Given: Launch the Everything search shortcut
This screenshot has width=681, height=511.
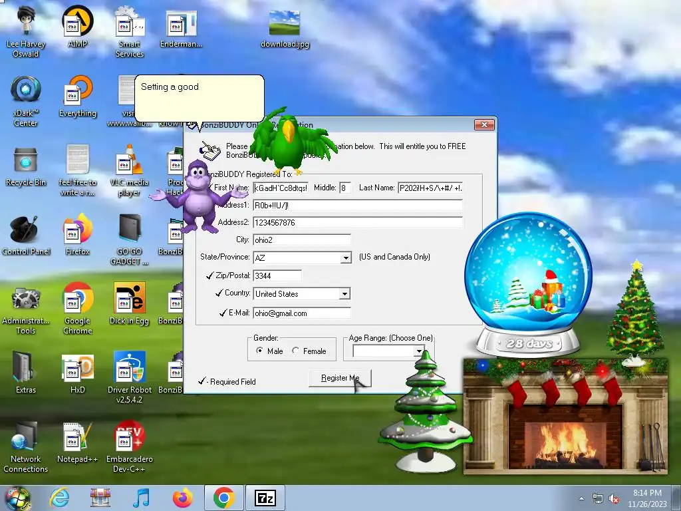Looking at the screenshot, I should click(x=77, y=96).
